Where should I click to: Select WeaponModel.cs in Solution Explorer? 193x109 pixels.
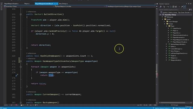[176, 60]
